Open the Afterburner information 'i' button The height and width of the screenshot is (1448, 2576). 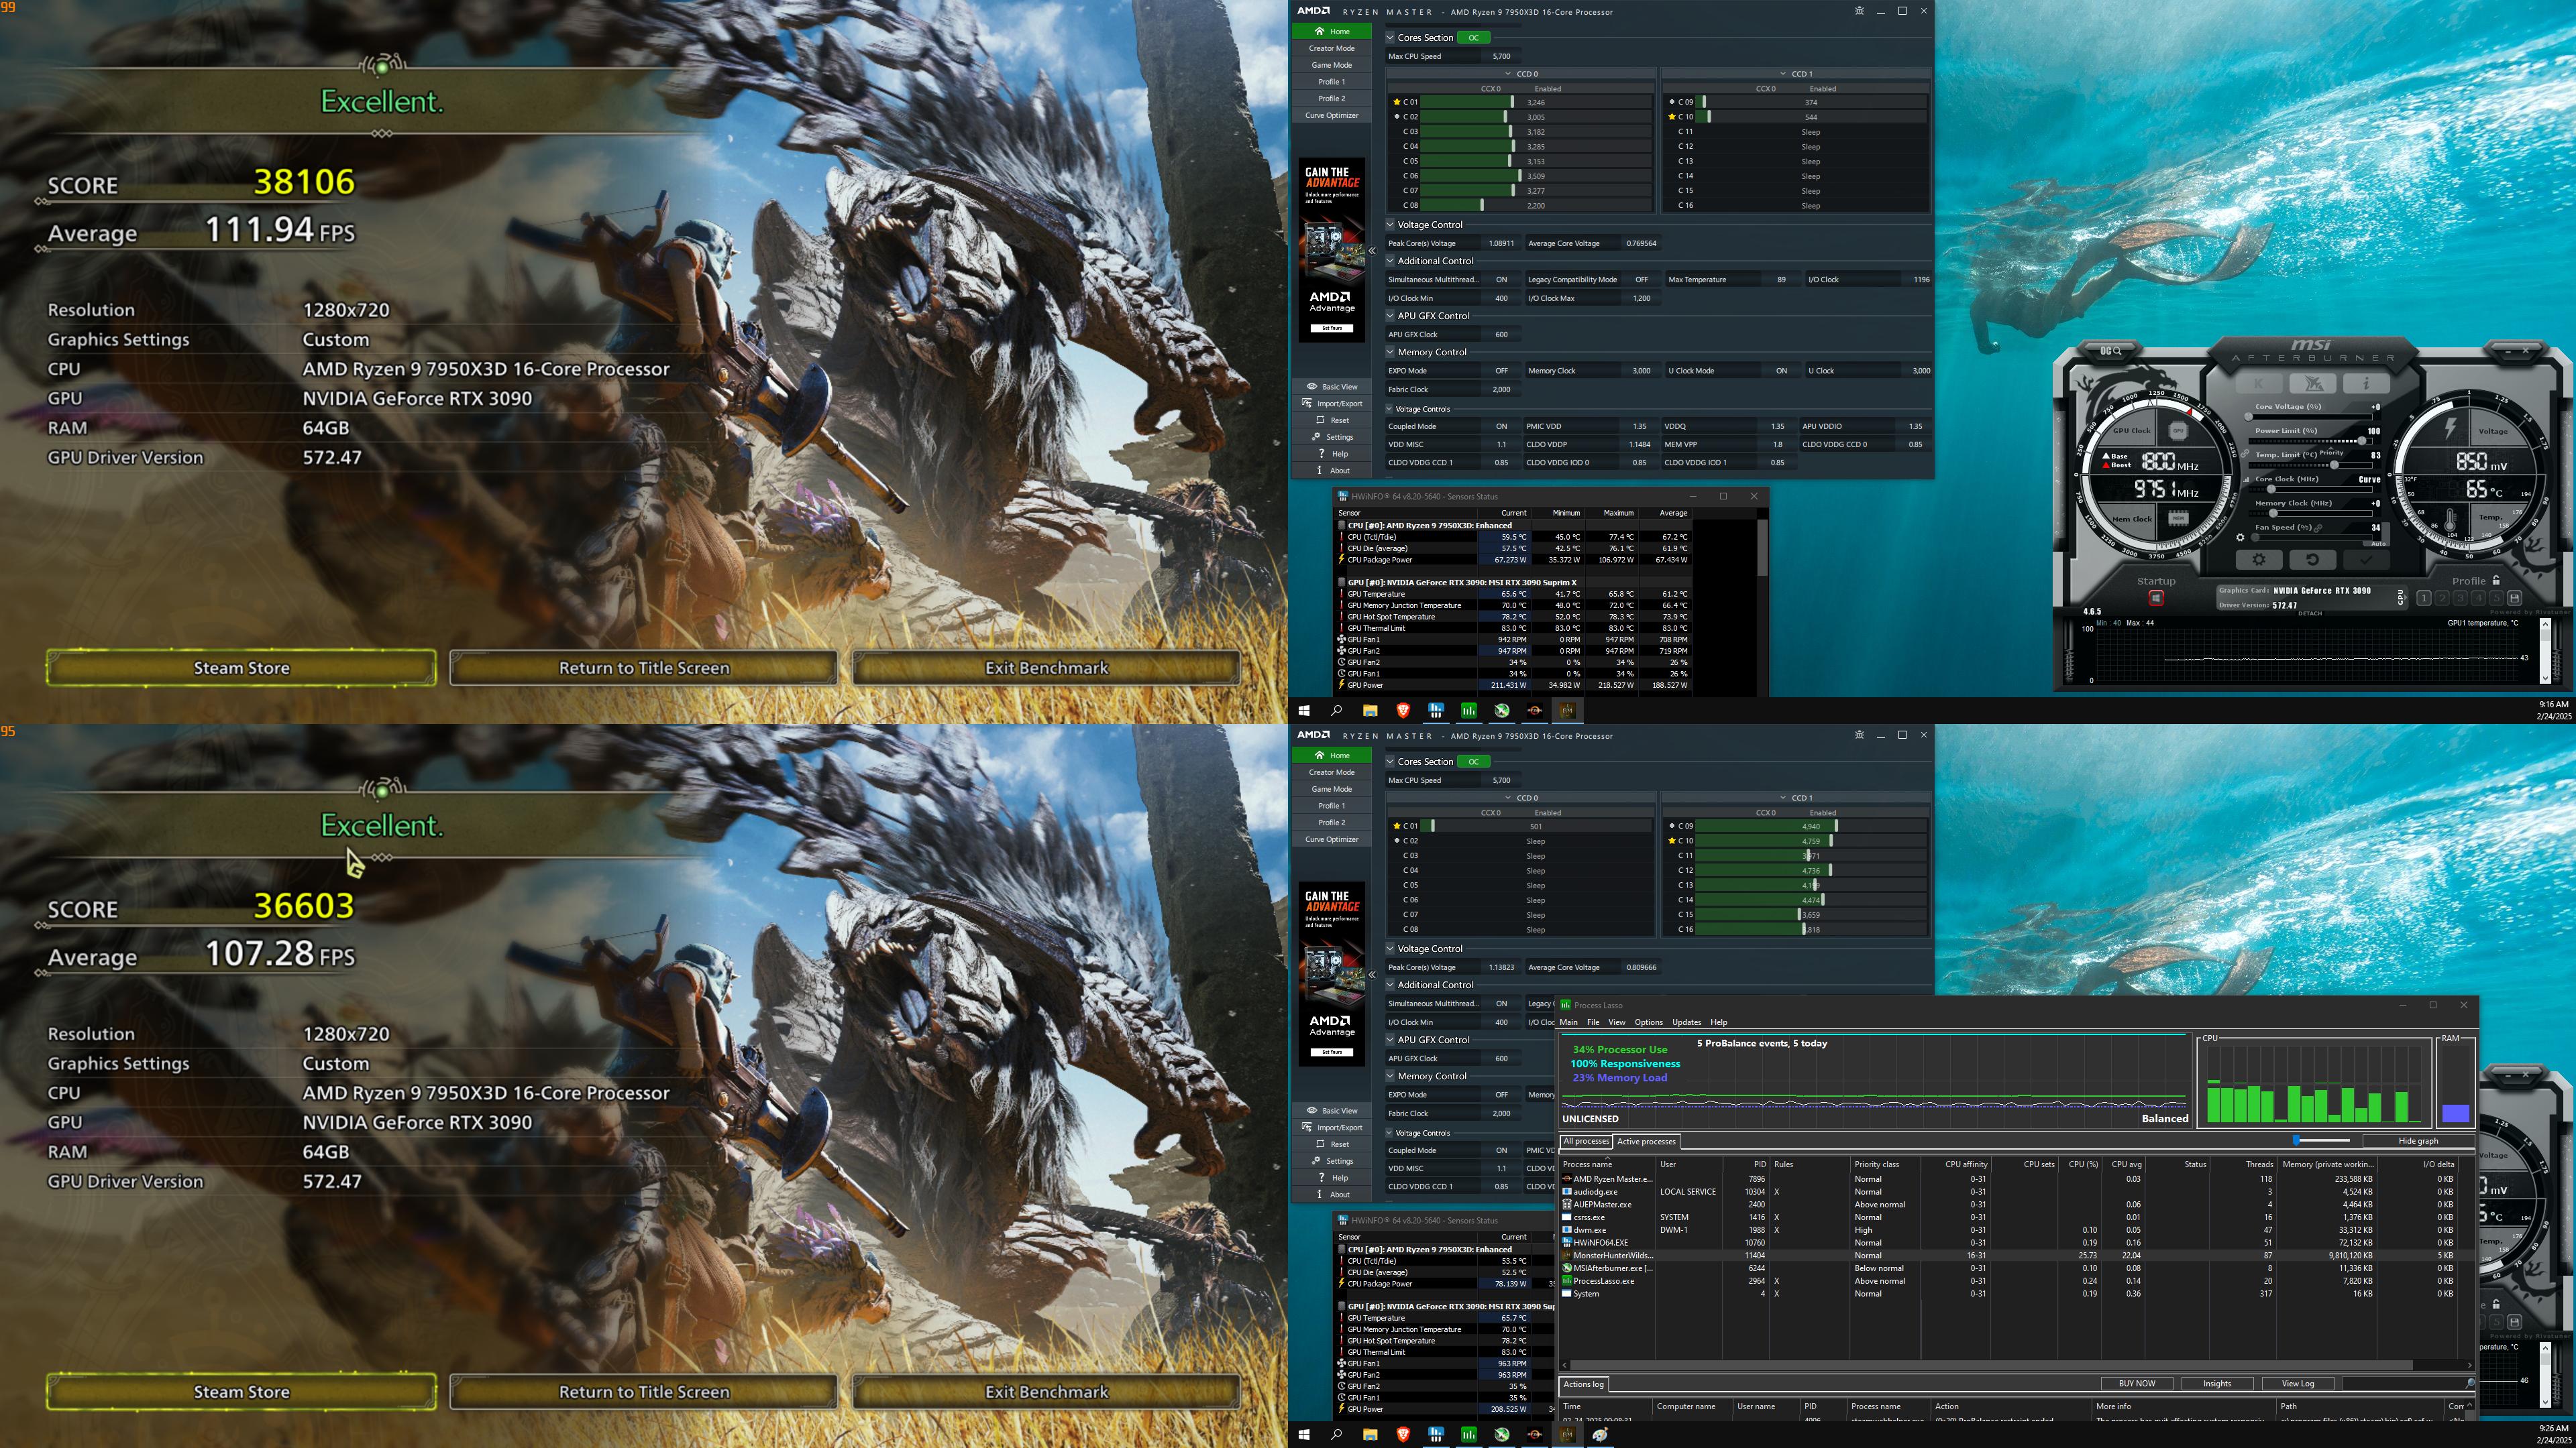(x=2366, y=383)
